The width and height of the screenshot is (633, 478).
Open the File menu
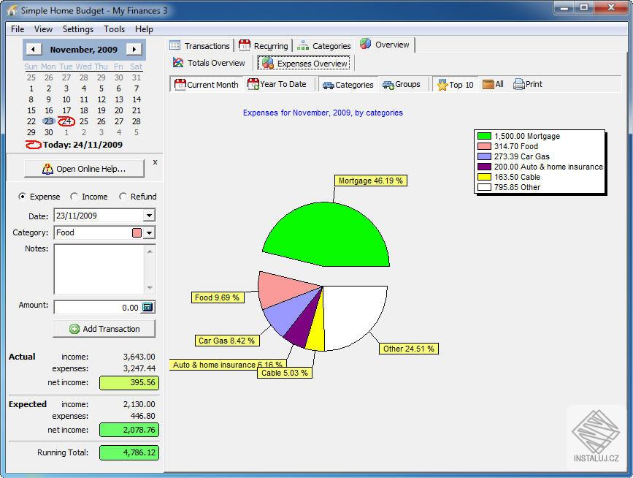(18, 29)
